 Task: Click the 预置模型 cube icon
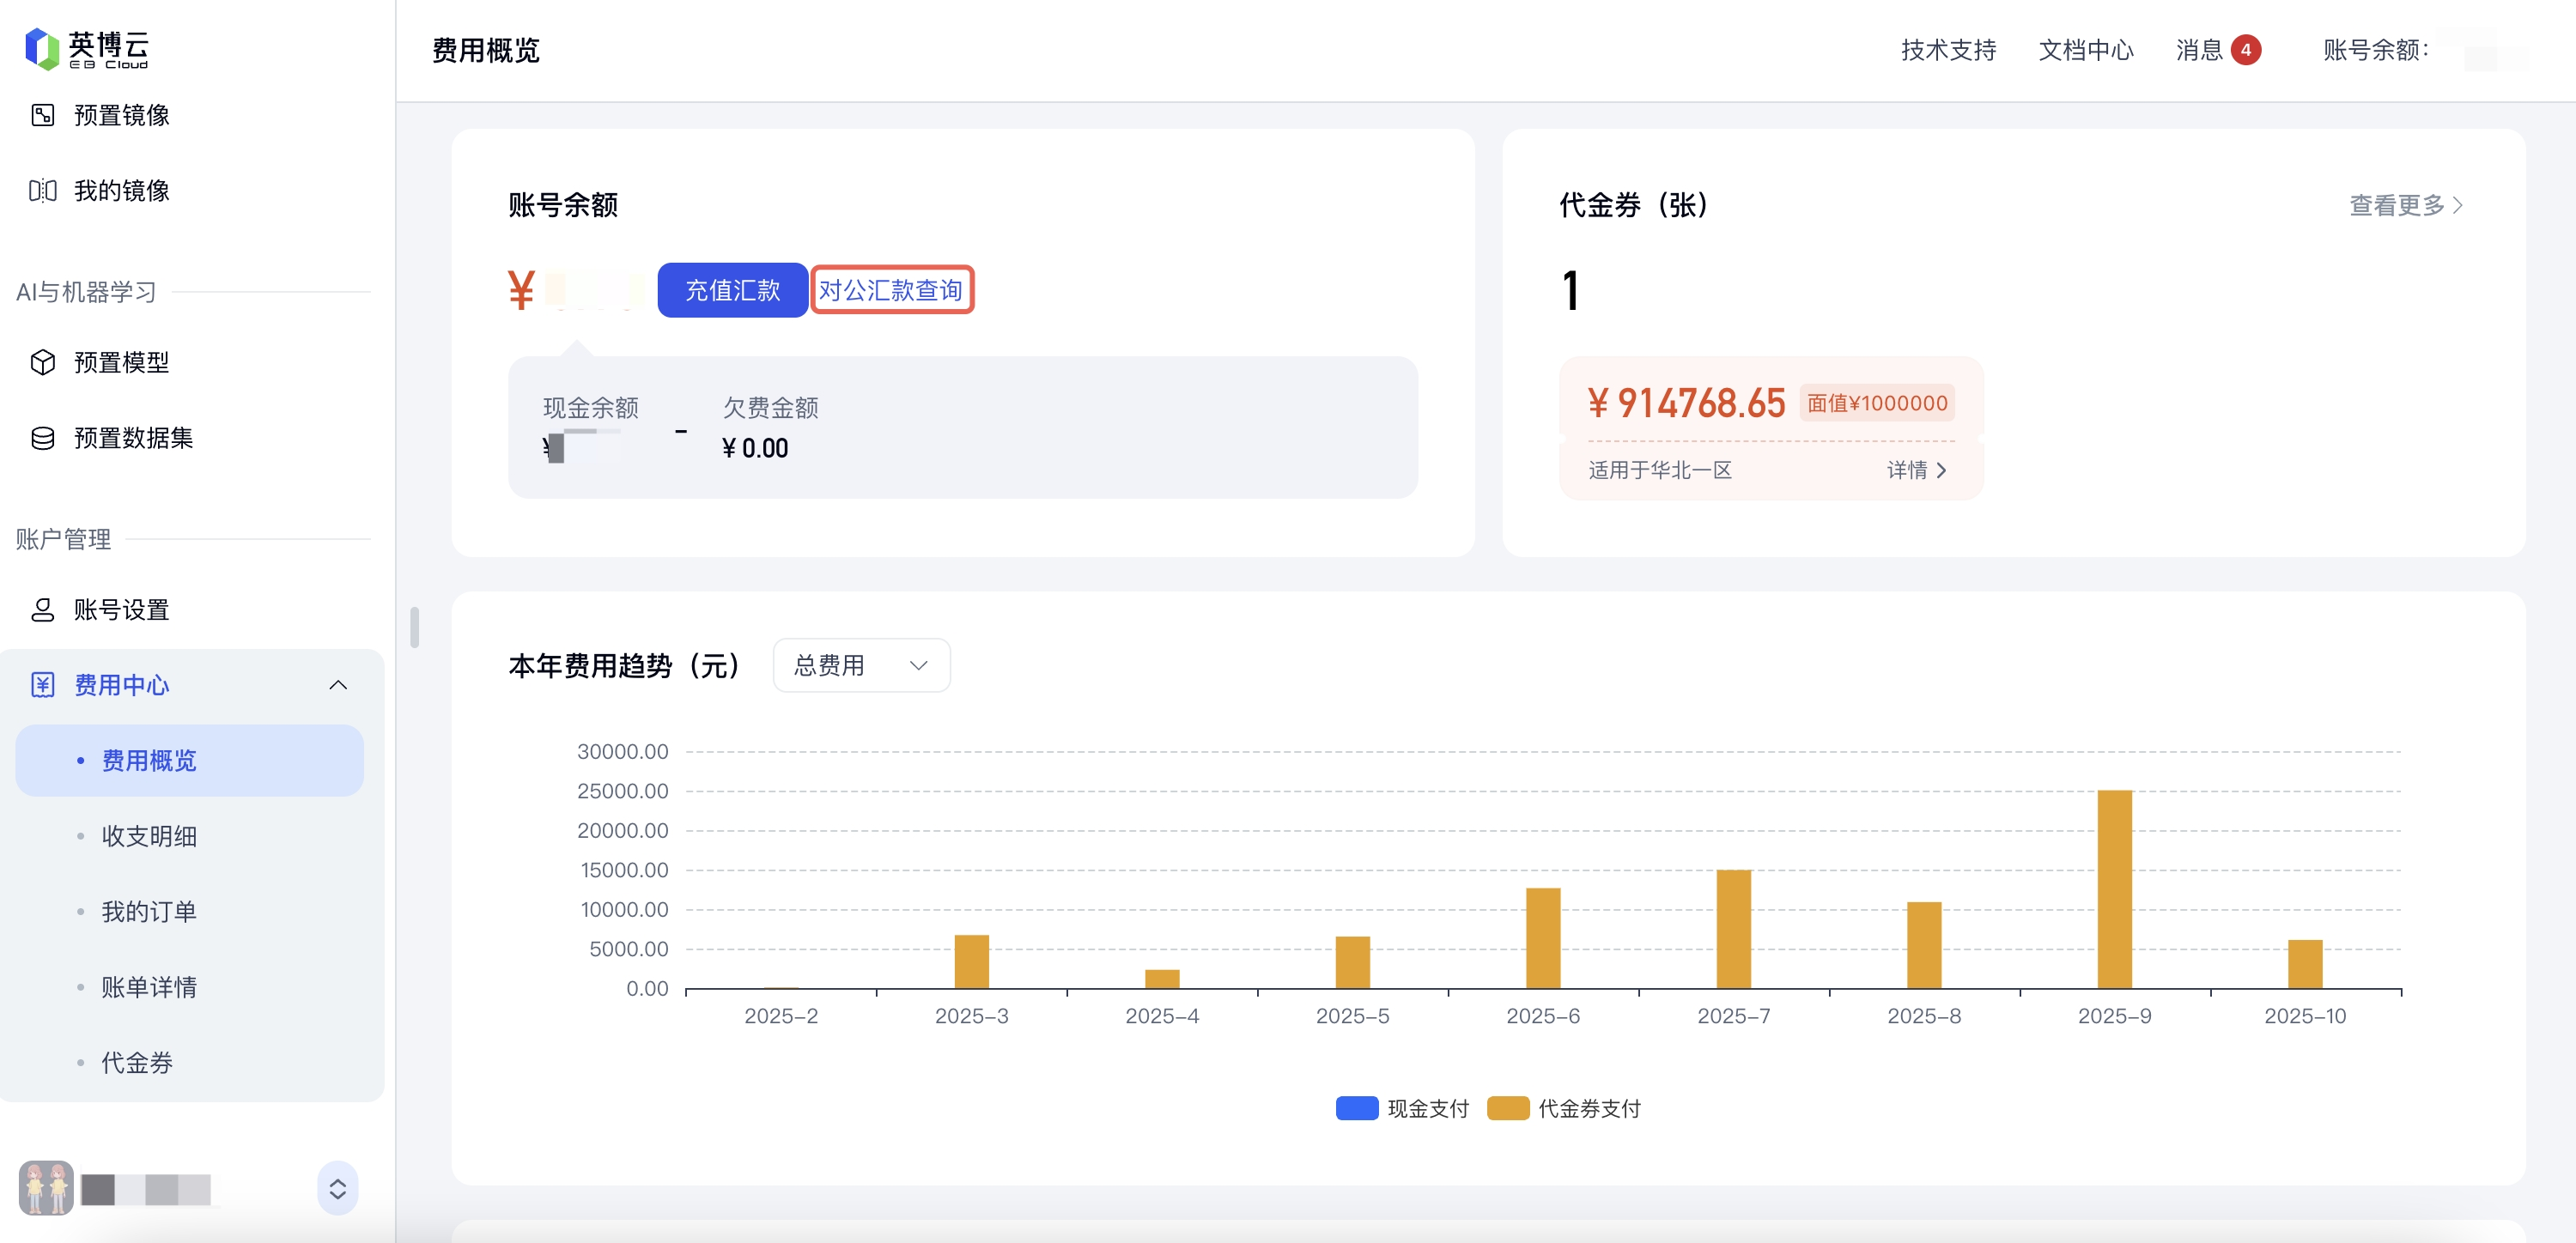click(43, 362)
